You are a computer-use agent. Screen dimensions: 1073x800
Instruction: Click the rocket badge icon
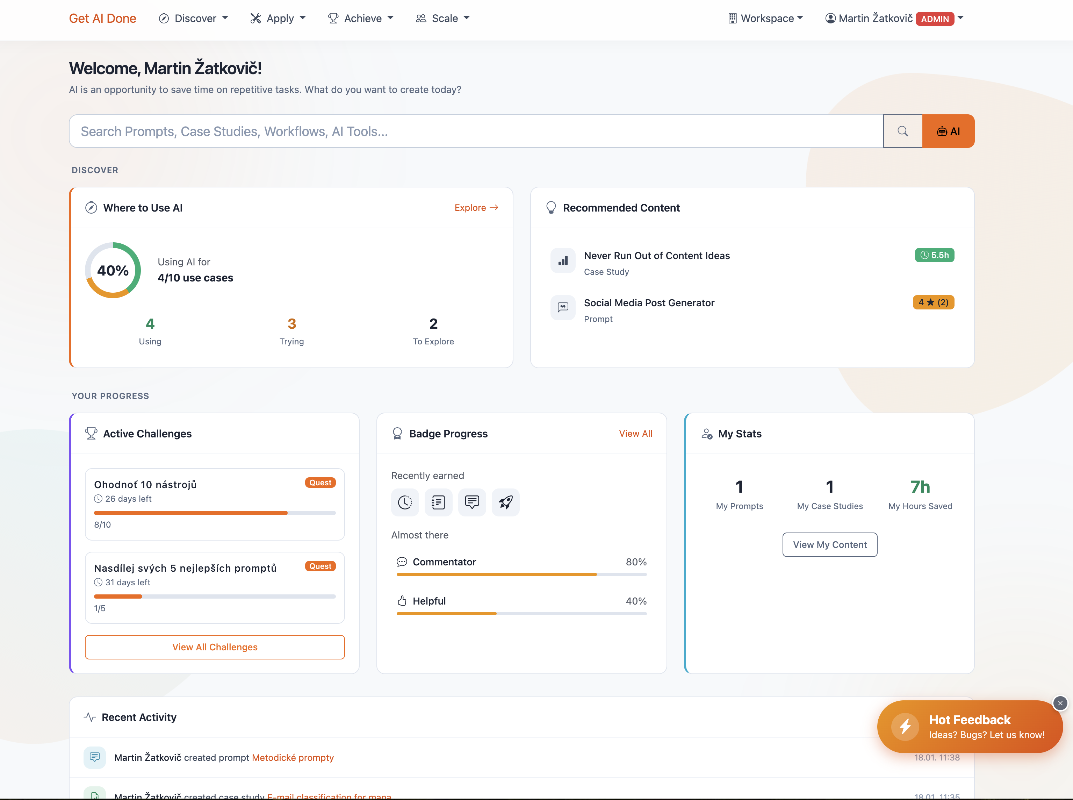(x=505, y=502)
